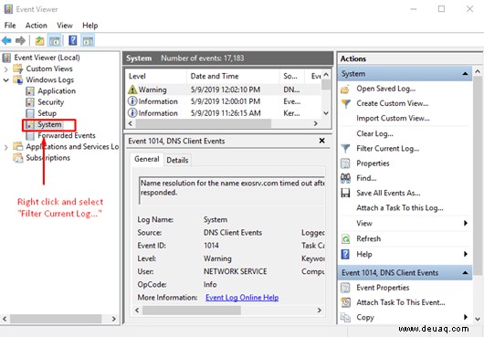This screenshot has width=484, height=337.
Task: Select Windows Logs in the tree
Action: [x=49, y=80]
